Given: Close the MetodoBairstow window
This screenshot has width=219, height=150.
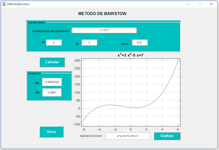Looking at the screenshot, I should 211,4.
